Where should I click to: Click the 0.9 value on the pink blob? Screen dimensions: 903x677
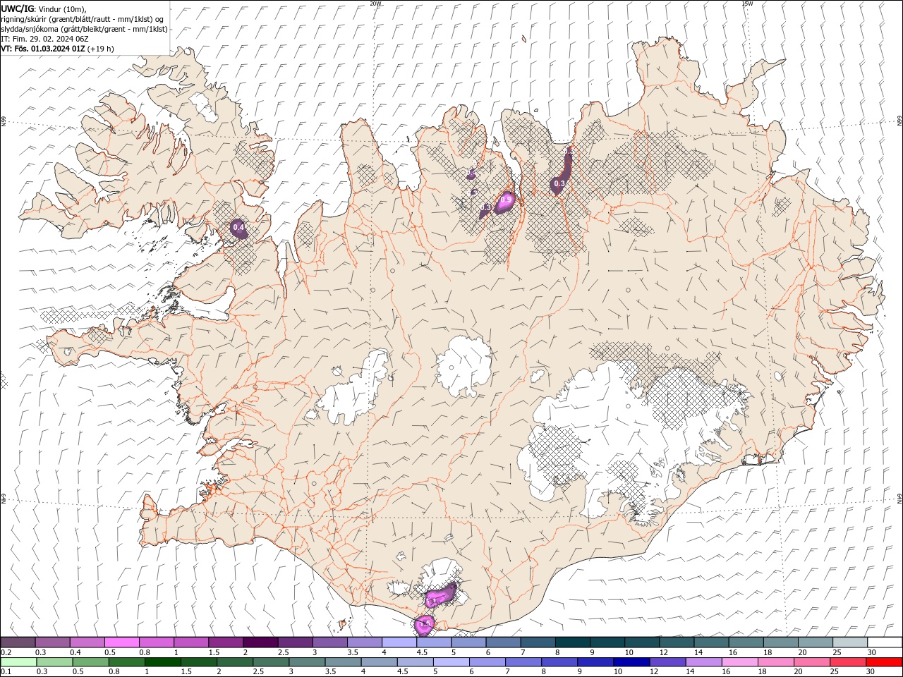pos(505,200)
